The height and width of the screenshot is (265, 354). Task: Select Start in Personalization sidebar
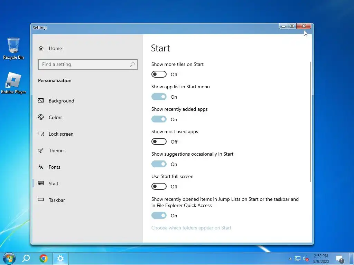(x=87, y=184)
